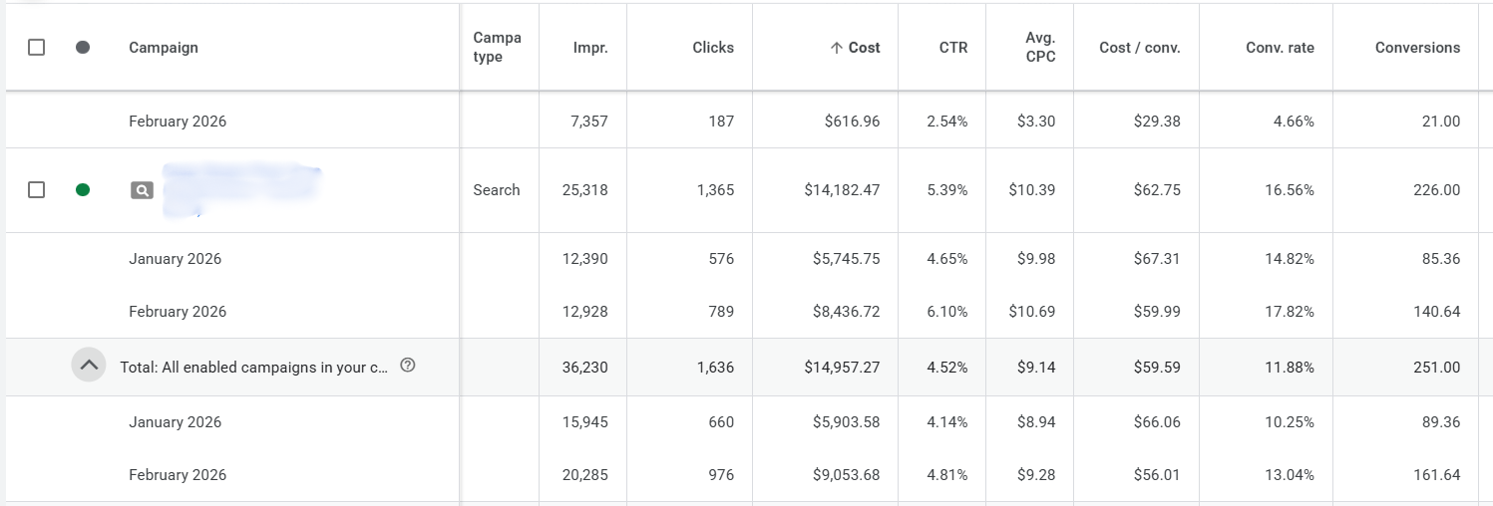Sort by Avg. CPC column header
Image resolution: width=1493 pixels, height=506 pixels.
click(1040, 48)
